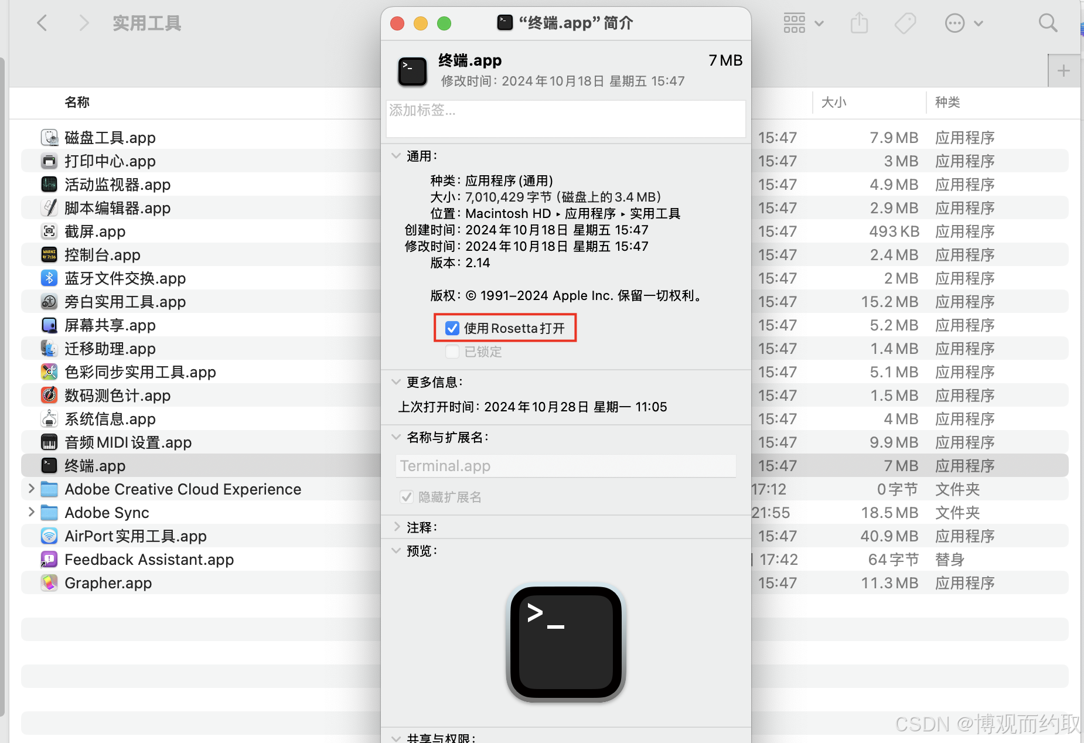The height and width of the screenshot is (743, 1084).
Task: Collapse the 通用 section
Action: pyautogui.click(x=396, y=156)
